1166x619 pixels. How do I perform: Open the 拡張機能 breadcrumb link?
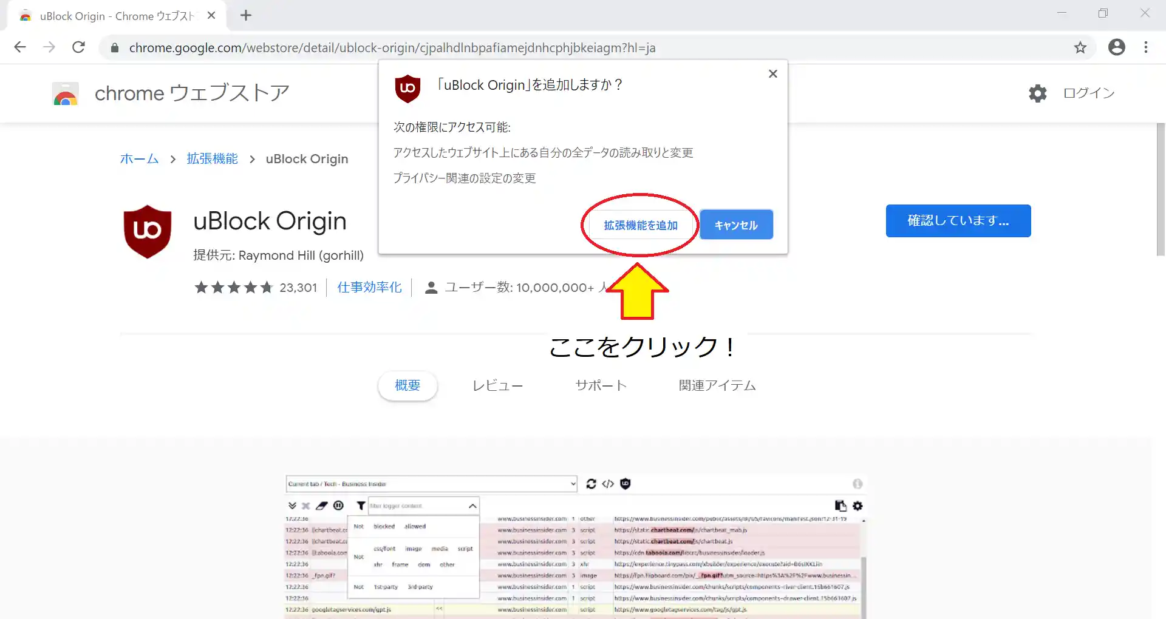click(x=212, y=159)
